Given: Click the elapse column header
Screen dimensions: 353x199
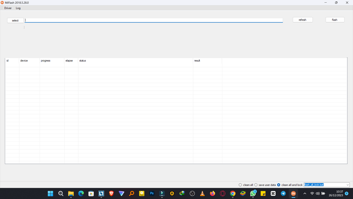Looking at the screenshot, I should tap(71, 61).
